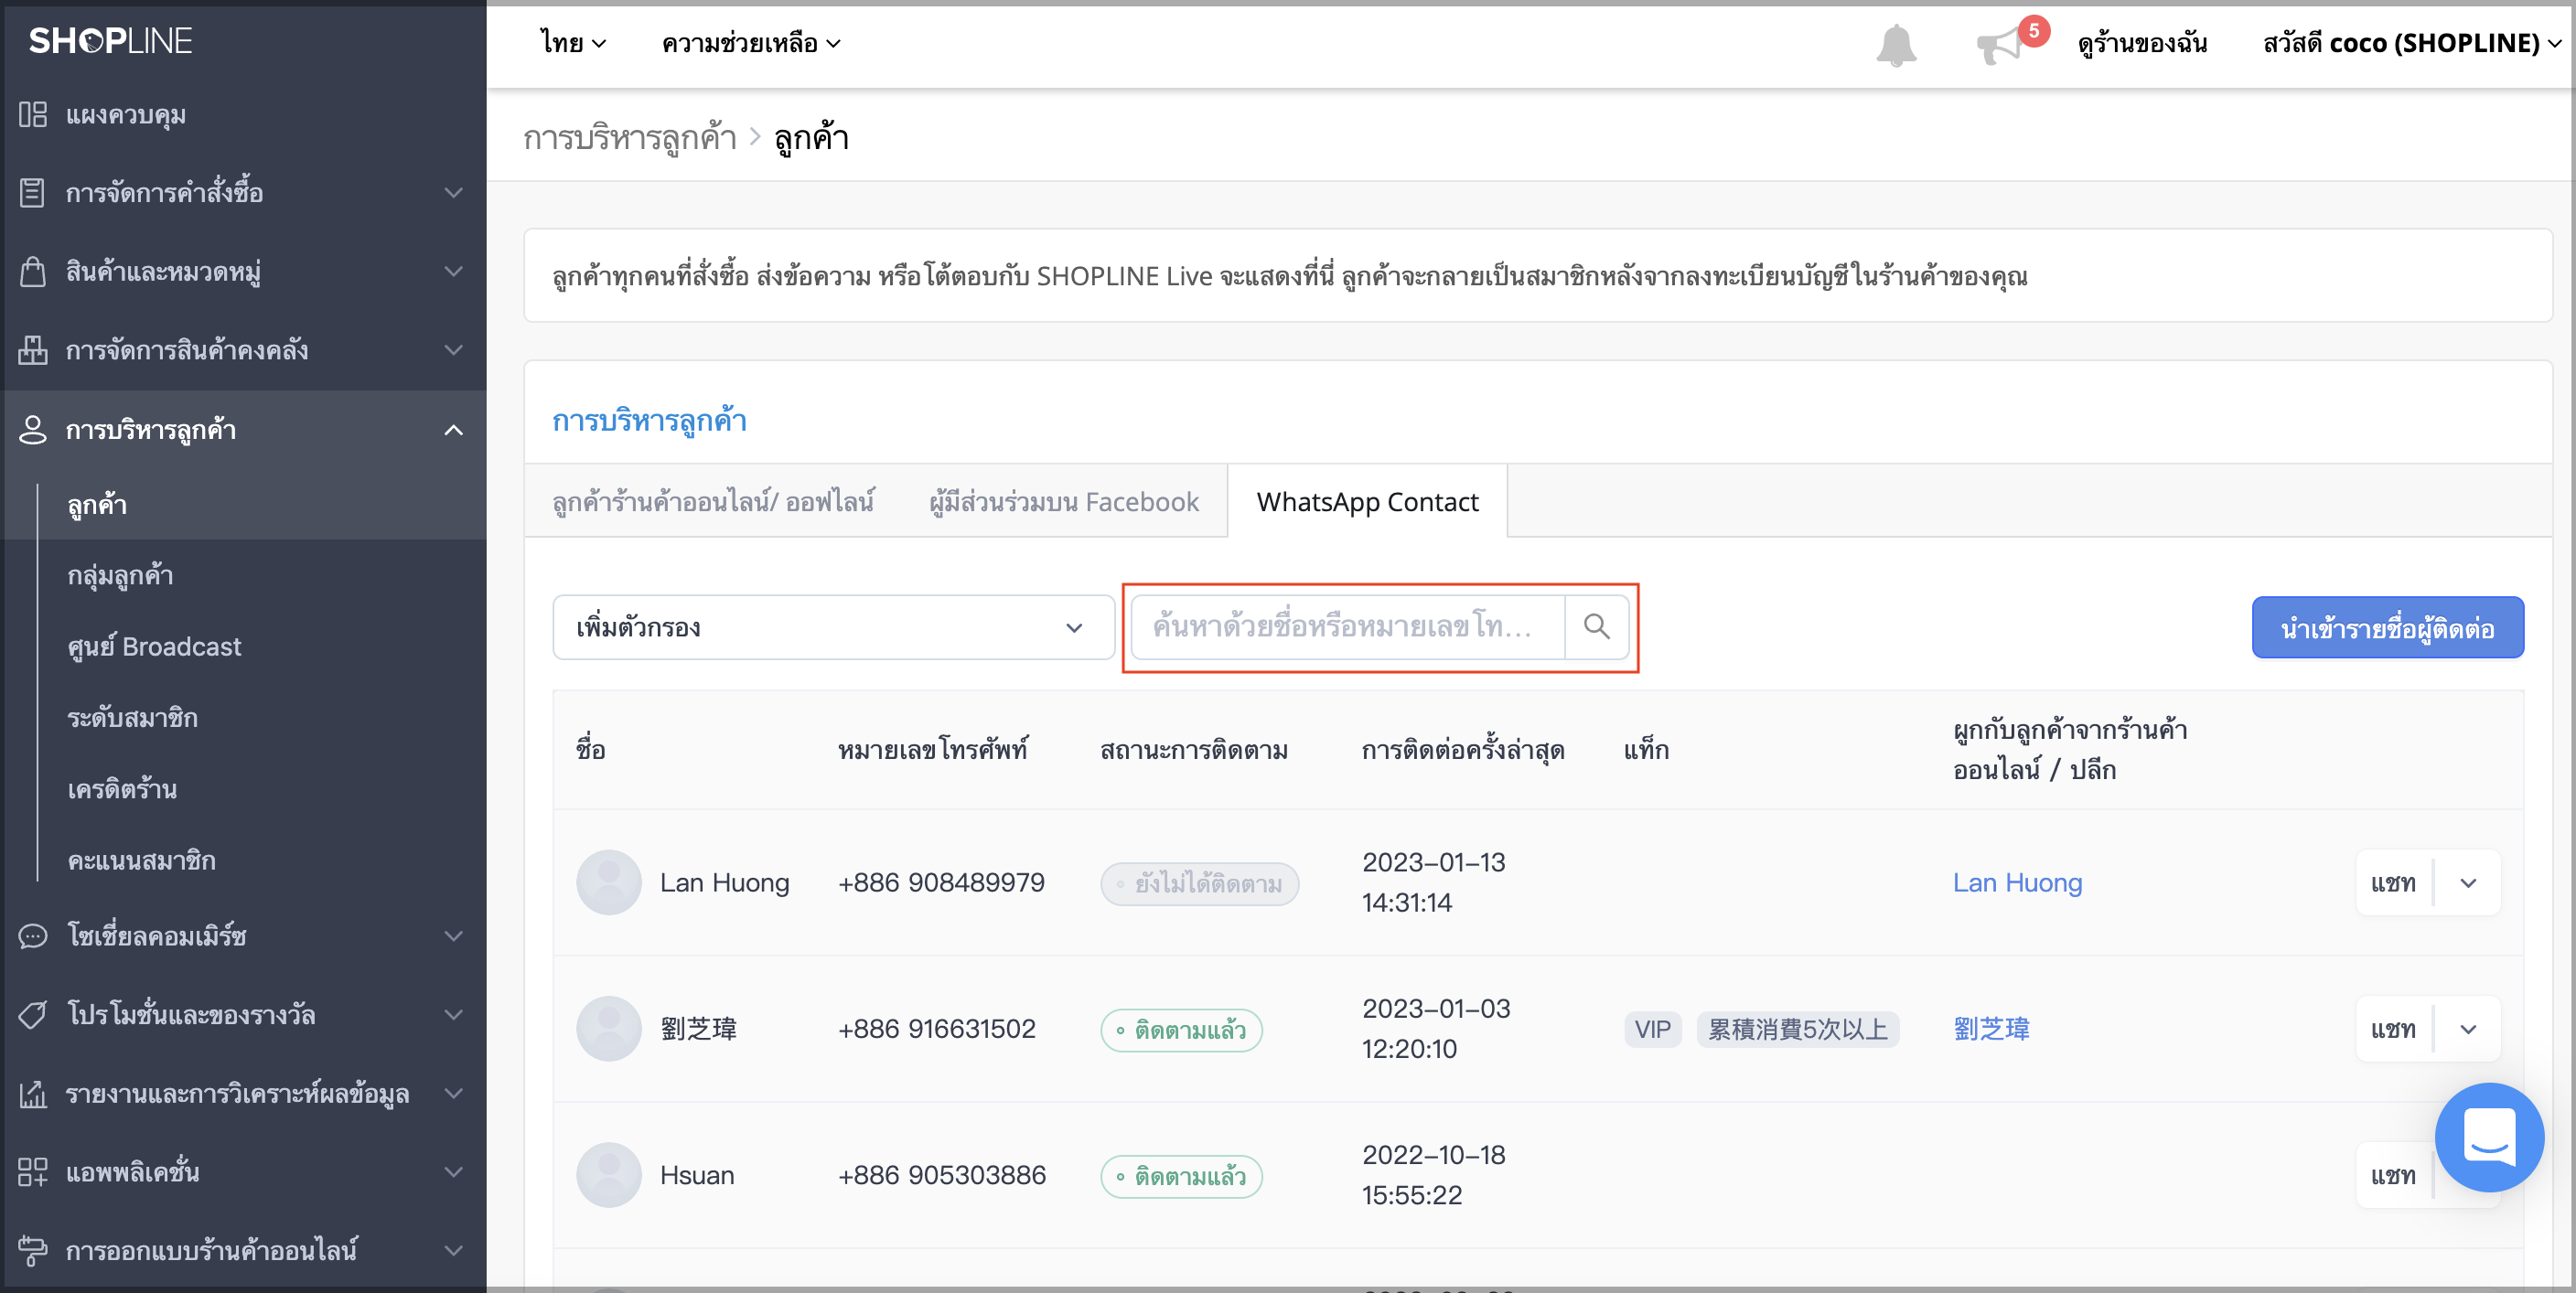Open เครดิตร้าน in sidebar
2576x1293 pixels.
pos(122,789)
